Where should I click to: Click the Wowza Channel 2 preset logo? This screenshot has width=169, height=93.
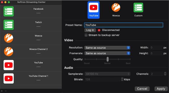[9, 52]
